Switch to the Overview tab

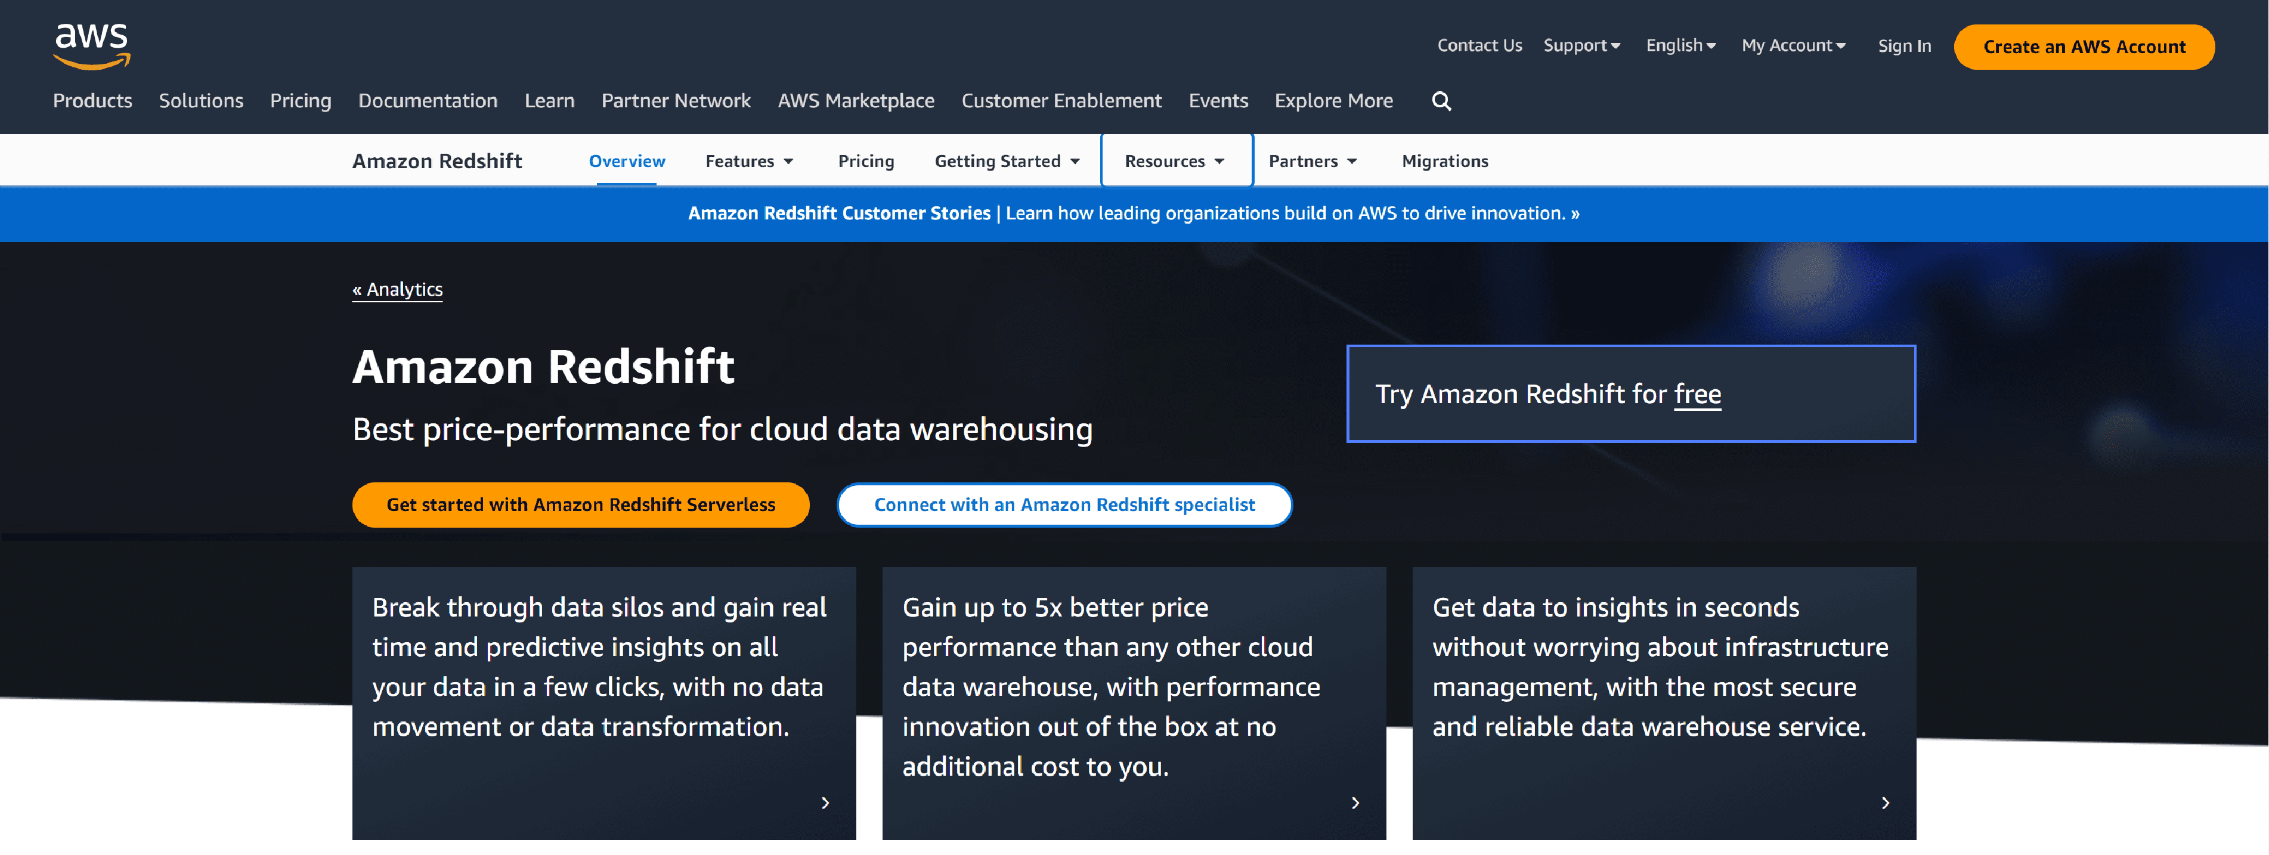tap(626, 161)
